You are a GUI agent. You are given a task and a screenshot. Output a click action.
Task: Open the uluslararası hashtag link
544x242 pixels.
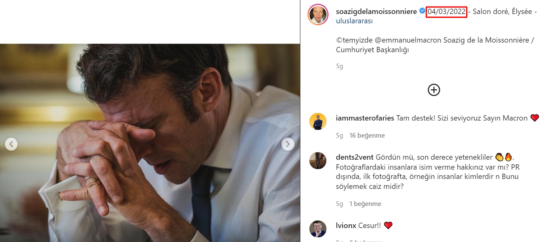point(354,21)
